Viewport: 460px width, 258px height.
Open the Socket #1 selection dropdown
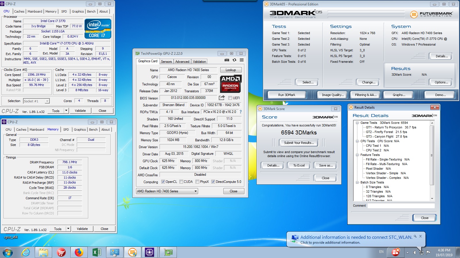[x=36, y=101]
